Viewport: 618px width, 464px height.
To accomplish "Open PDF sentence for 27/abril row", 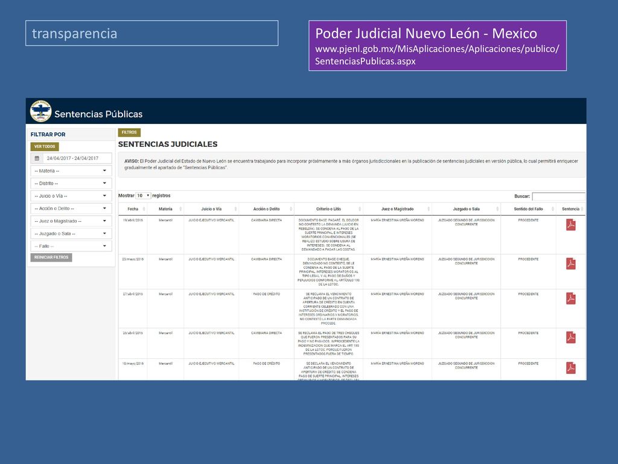I will [x=571, y=298].
